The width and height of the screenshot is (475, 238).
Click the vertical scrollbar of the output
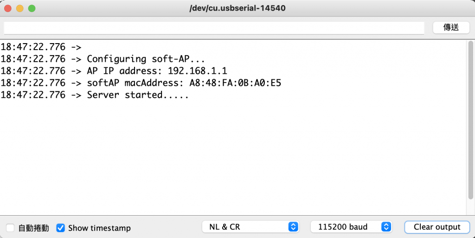[x=470, y=120]
